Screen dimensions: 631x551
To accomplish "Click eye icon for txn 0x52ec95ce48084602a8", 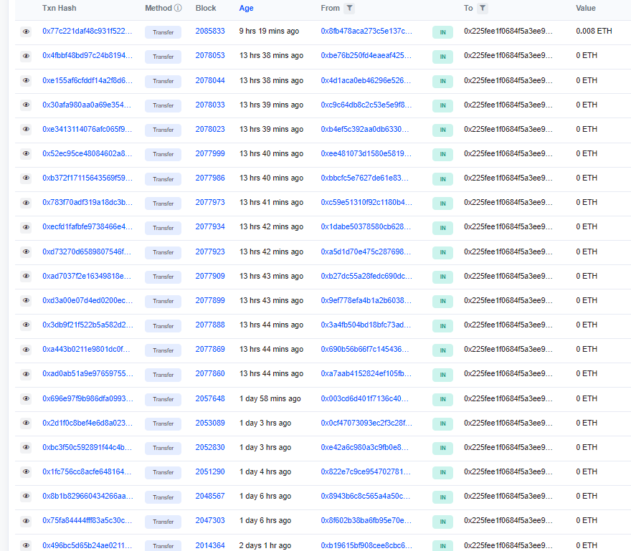I will (x=26, y=153).
